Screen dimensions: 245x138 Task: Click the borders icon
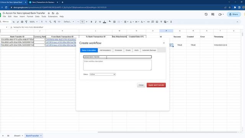114,22
